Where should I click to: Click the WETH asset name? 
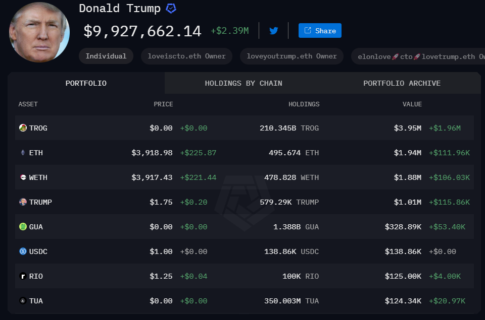click(38, 177)
